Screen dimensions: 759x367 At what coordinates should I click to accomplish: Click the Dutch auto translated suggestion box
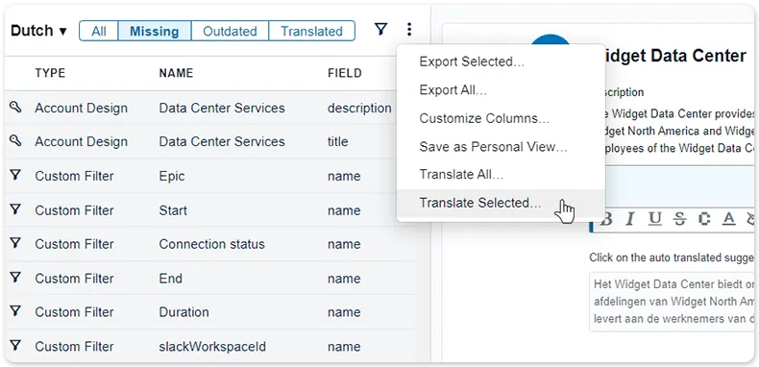click(x=672, y=302)
